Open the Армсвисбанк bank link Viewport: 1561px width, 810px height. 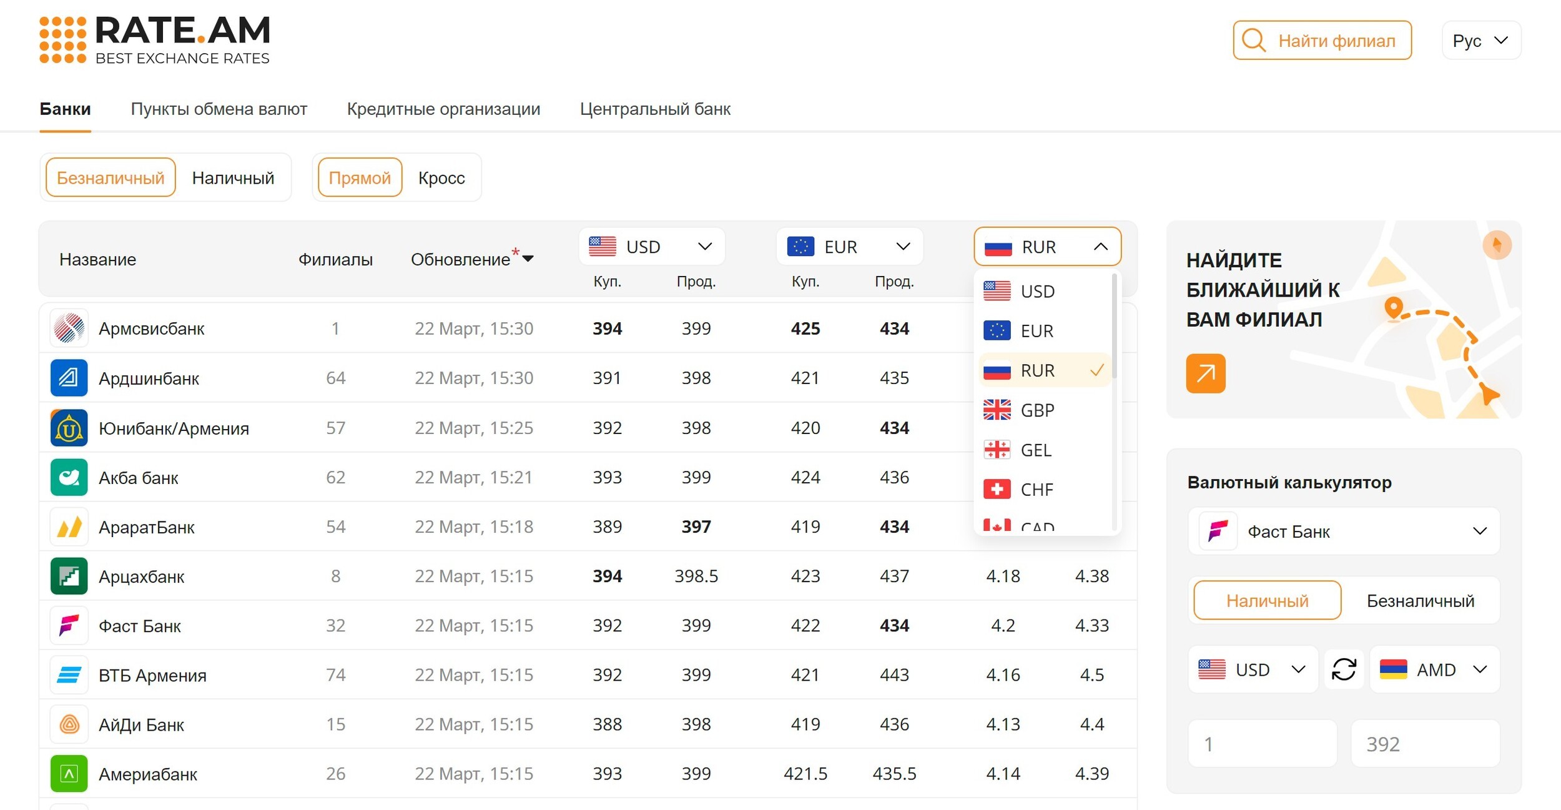(151, 328)
